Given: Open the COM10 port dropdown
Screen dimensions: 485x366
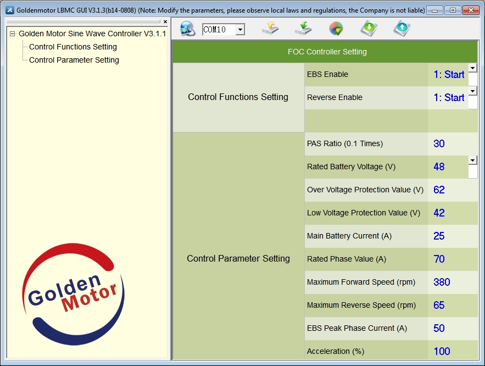Looking at the screenshot, I should 240,30.
